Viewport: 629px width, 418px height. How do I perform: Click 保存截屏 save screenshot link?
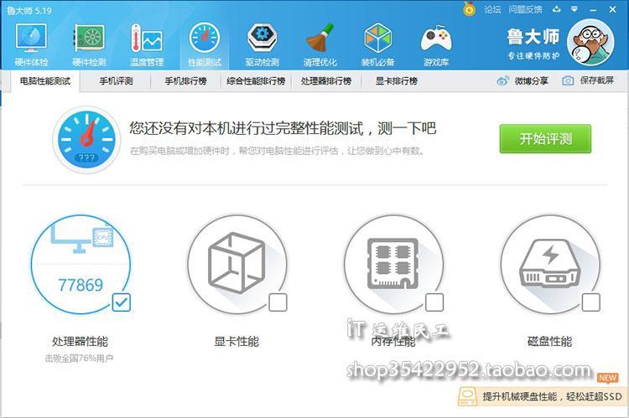coord(588,80)
